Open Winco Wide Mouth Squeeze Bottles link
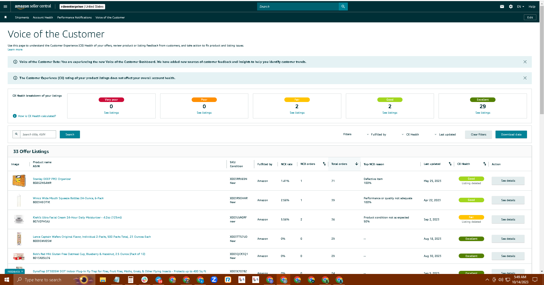 click(68, 198)
